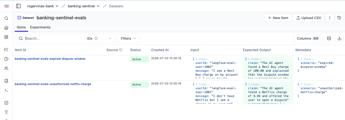Collapse the 4 Items input of expired-dispute-window row
This screenshot has width=345, height=120.
(202, 59)
